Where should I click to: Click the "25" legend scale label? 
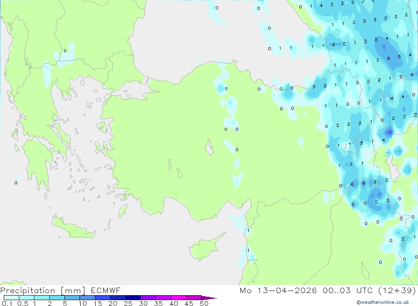[x=128, y=303]
